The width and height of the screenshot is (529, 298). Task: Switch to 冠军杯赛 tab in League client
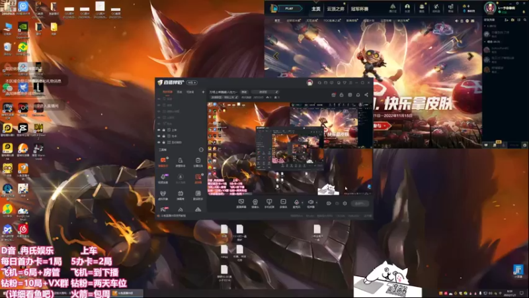click(x=359, y=9)
